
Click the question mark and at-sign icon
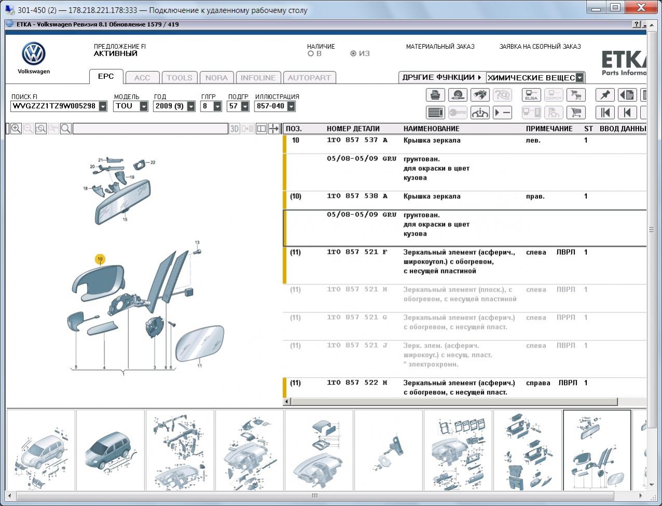pyautogui.click(x=502, y=95)
